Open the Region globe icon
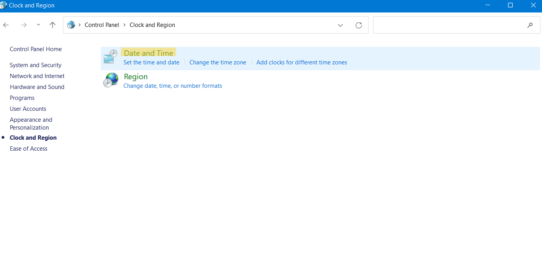Image resolution: width=542 pixels, height=279 pixels. [110, 80]
